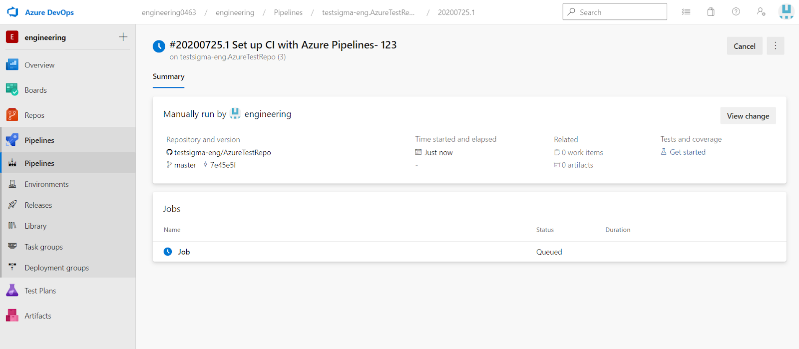
Task: Click the engineering project E badge
Action: (x=12, y=37)
